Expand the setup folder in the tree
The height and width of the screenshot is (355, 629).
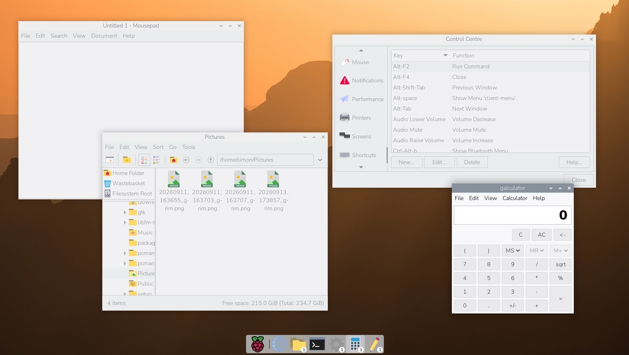(x=125, y=294)
